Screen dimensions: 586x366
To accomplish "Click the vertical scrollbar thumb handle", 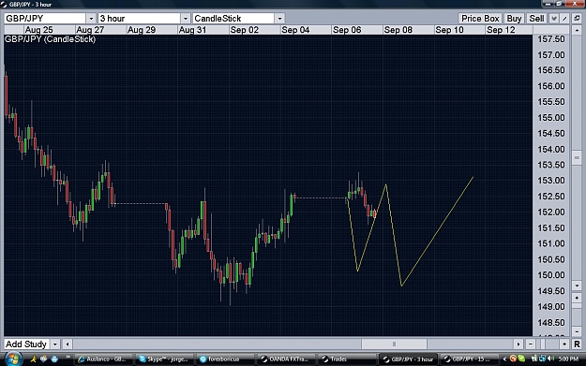I will [x=577, y=157].
